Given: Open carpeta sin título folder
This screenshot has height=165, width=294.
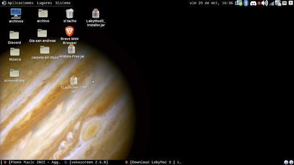Looking at the screenshot, I should (x=45, y=50).
